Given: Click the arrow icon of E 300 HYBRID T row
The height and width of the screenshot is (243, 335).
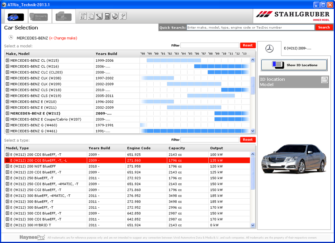Looking at the screenshot, I should pos(8,225).
